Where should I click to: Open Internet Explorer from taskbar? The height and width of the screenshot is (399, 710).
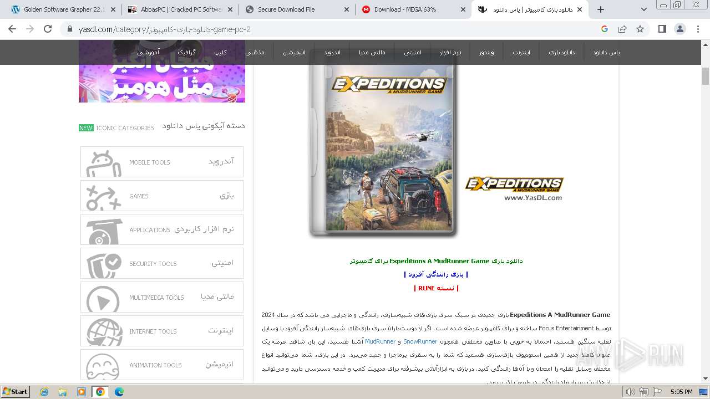click(44, 392)
